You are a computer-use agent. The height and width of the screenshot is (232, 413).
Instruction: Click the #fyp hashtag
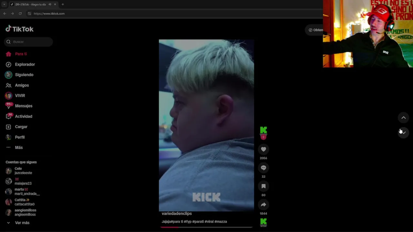point(187,222)
